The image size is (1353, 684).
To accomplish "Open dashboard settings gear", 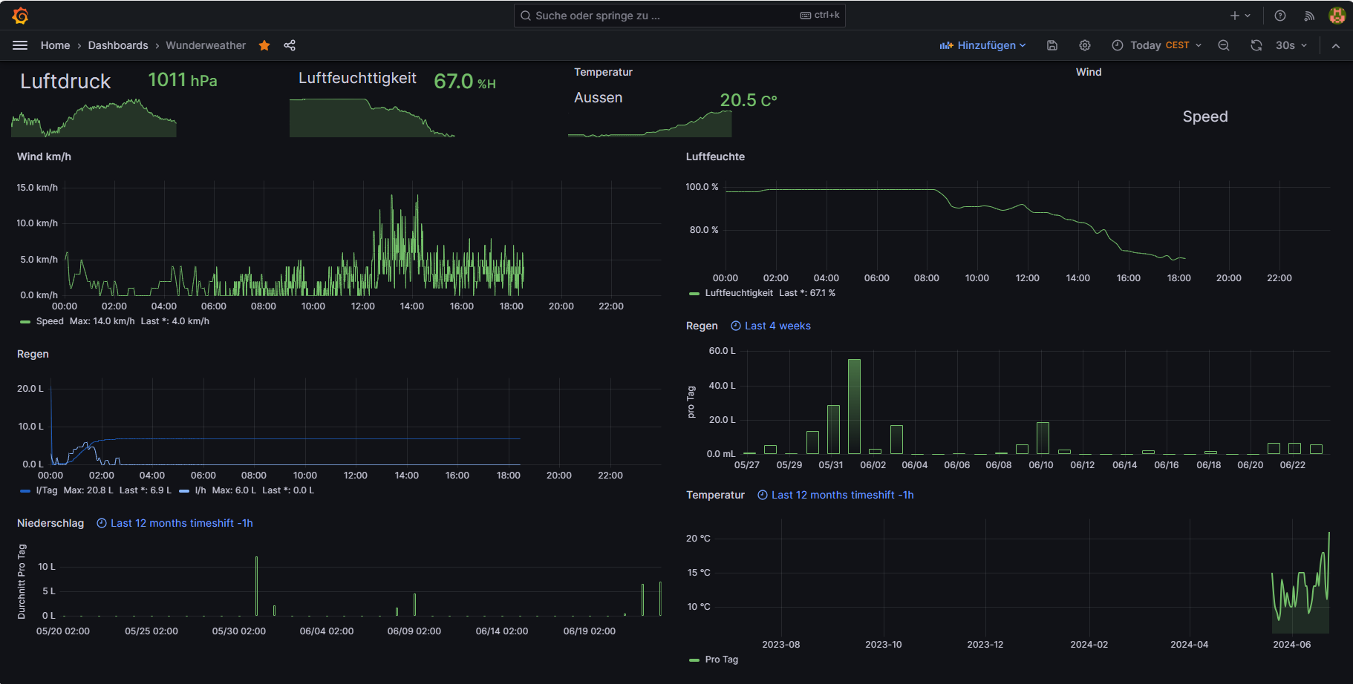I will coord(1085,45).
